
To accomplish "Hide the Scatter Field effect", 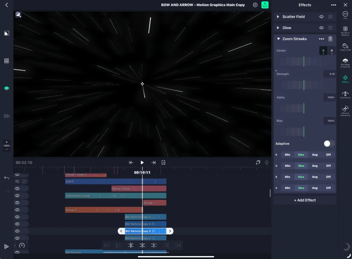I will (322, 17).
